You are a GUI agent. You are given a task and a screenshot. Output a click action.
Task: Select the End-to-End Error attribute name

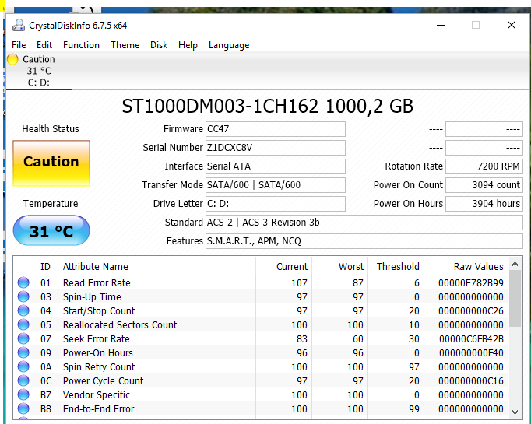point(99,408)
